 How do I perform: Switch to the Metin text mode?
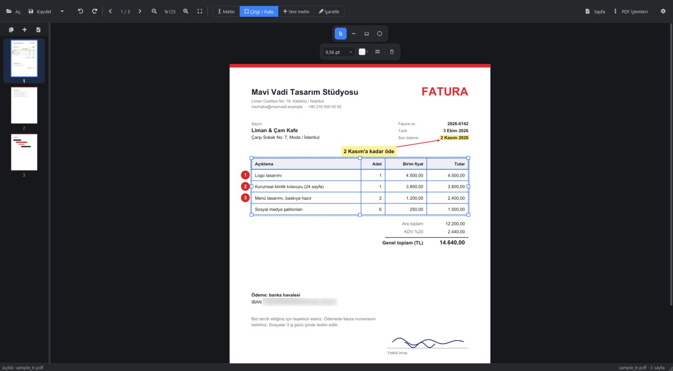point(226,11)
